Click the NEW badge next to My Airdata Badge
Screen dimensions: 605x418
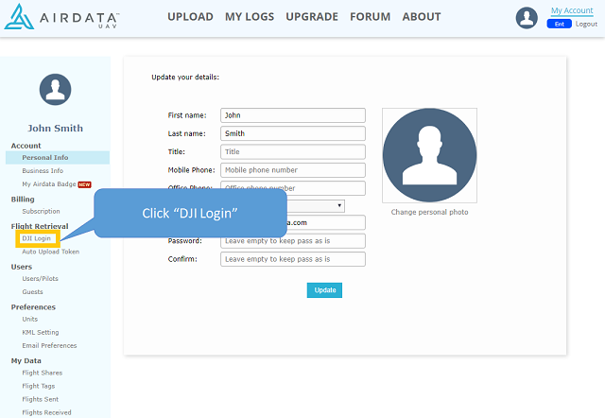tap(84, 184)
